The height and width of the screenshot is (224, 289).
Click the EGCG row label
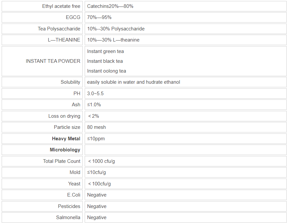click(x=73, y=17)
